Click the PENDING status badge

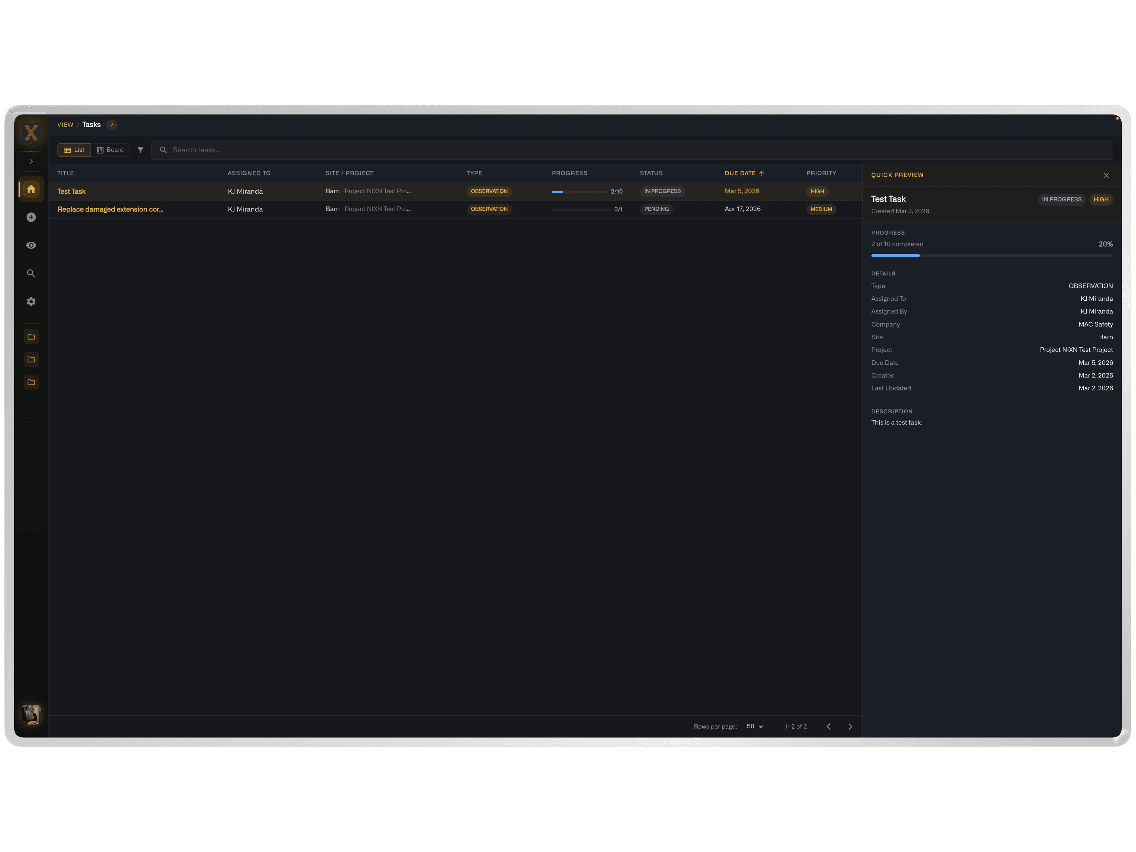coord(656,209)
